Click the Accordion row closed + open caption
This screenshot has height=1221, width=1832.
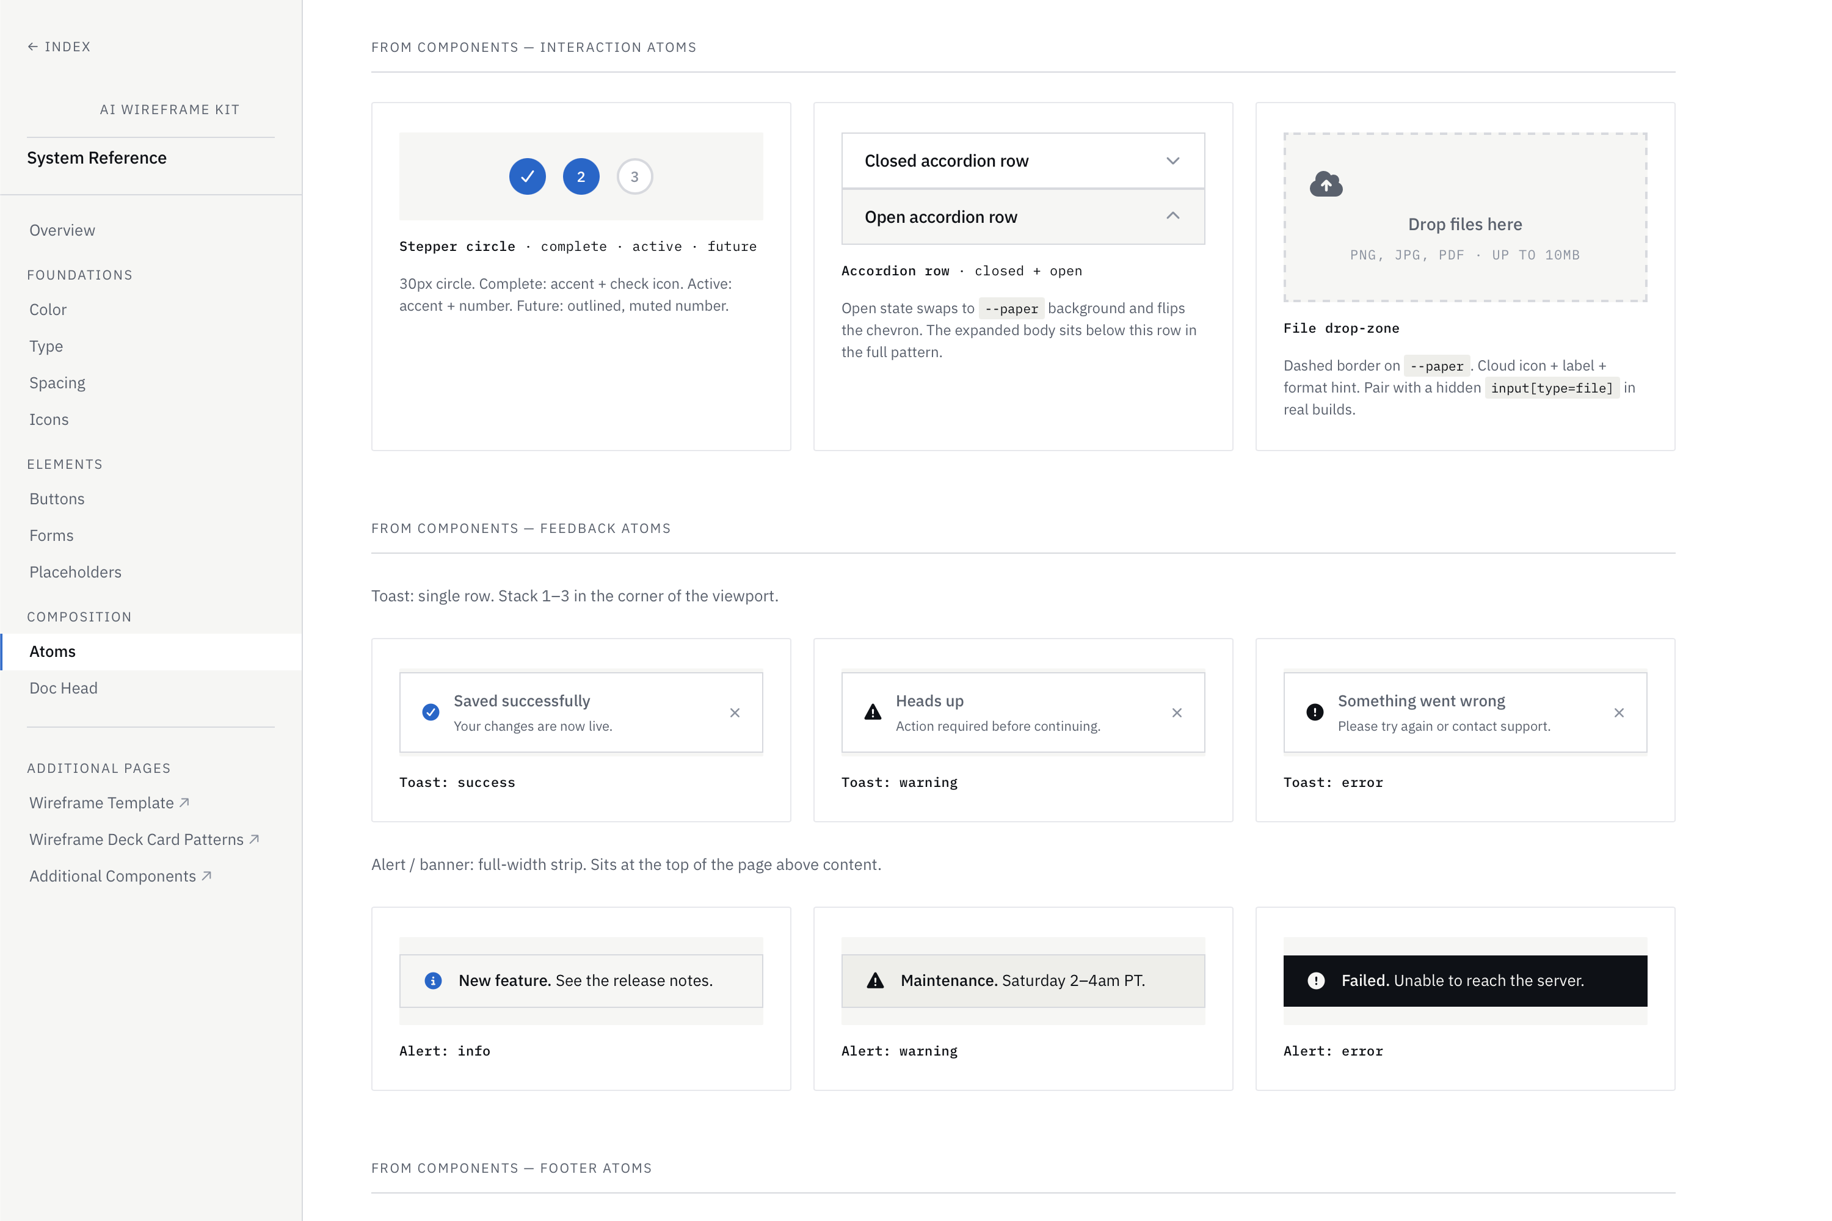tap(961, 271)
